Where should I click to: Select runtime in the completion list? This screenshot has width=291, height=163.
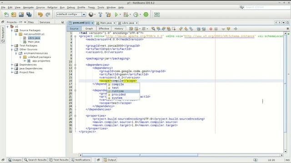click(x=123, y=91)
